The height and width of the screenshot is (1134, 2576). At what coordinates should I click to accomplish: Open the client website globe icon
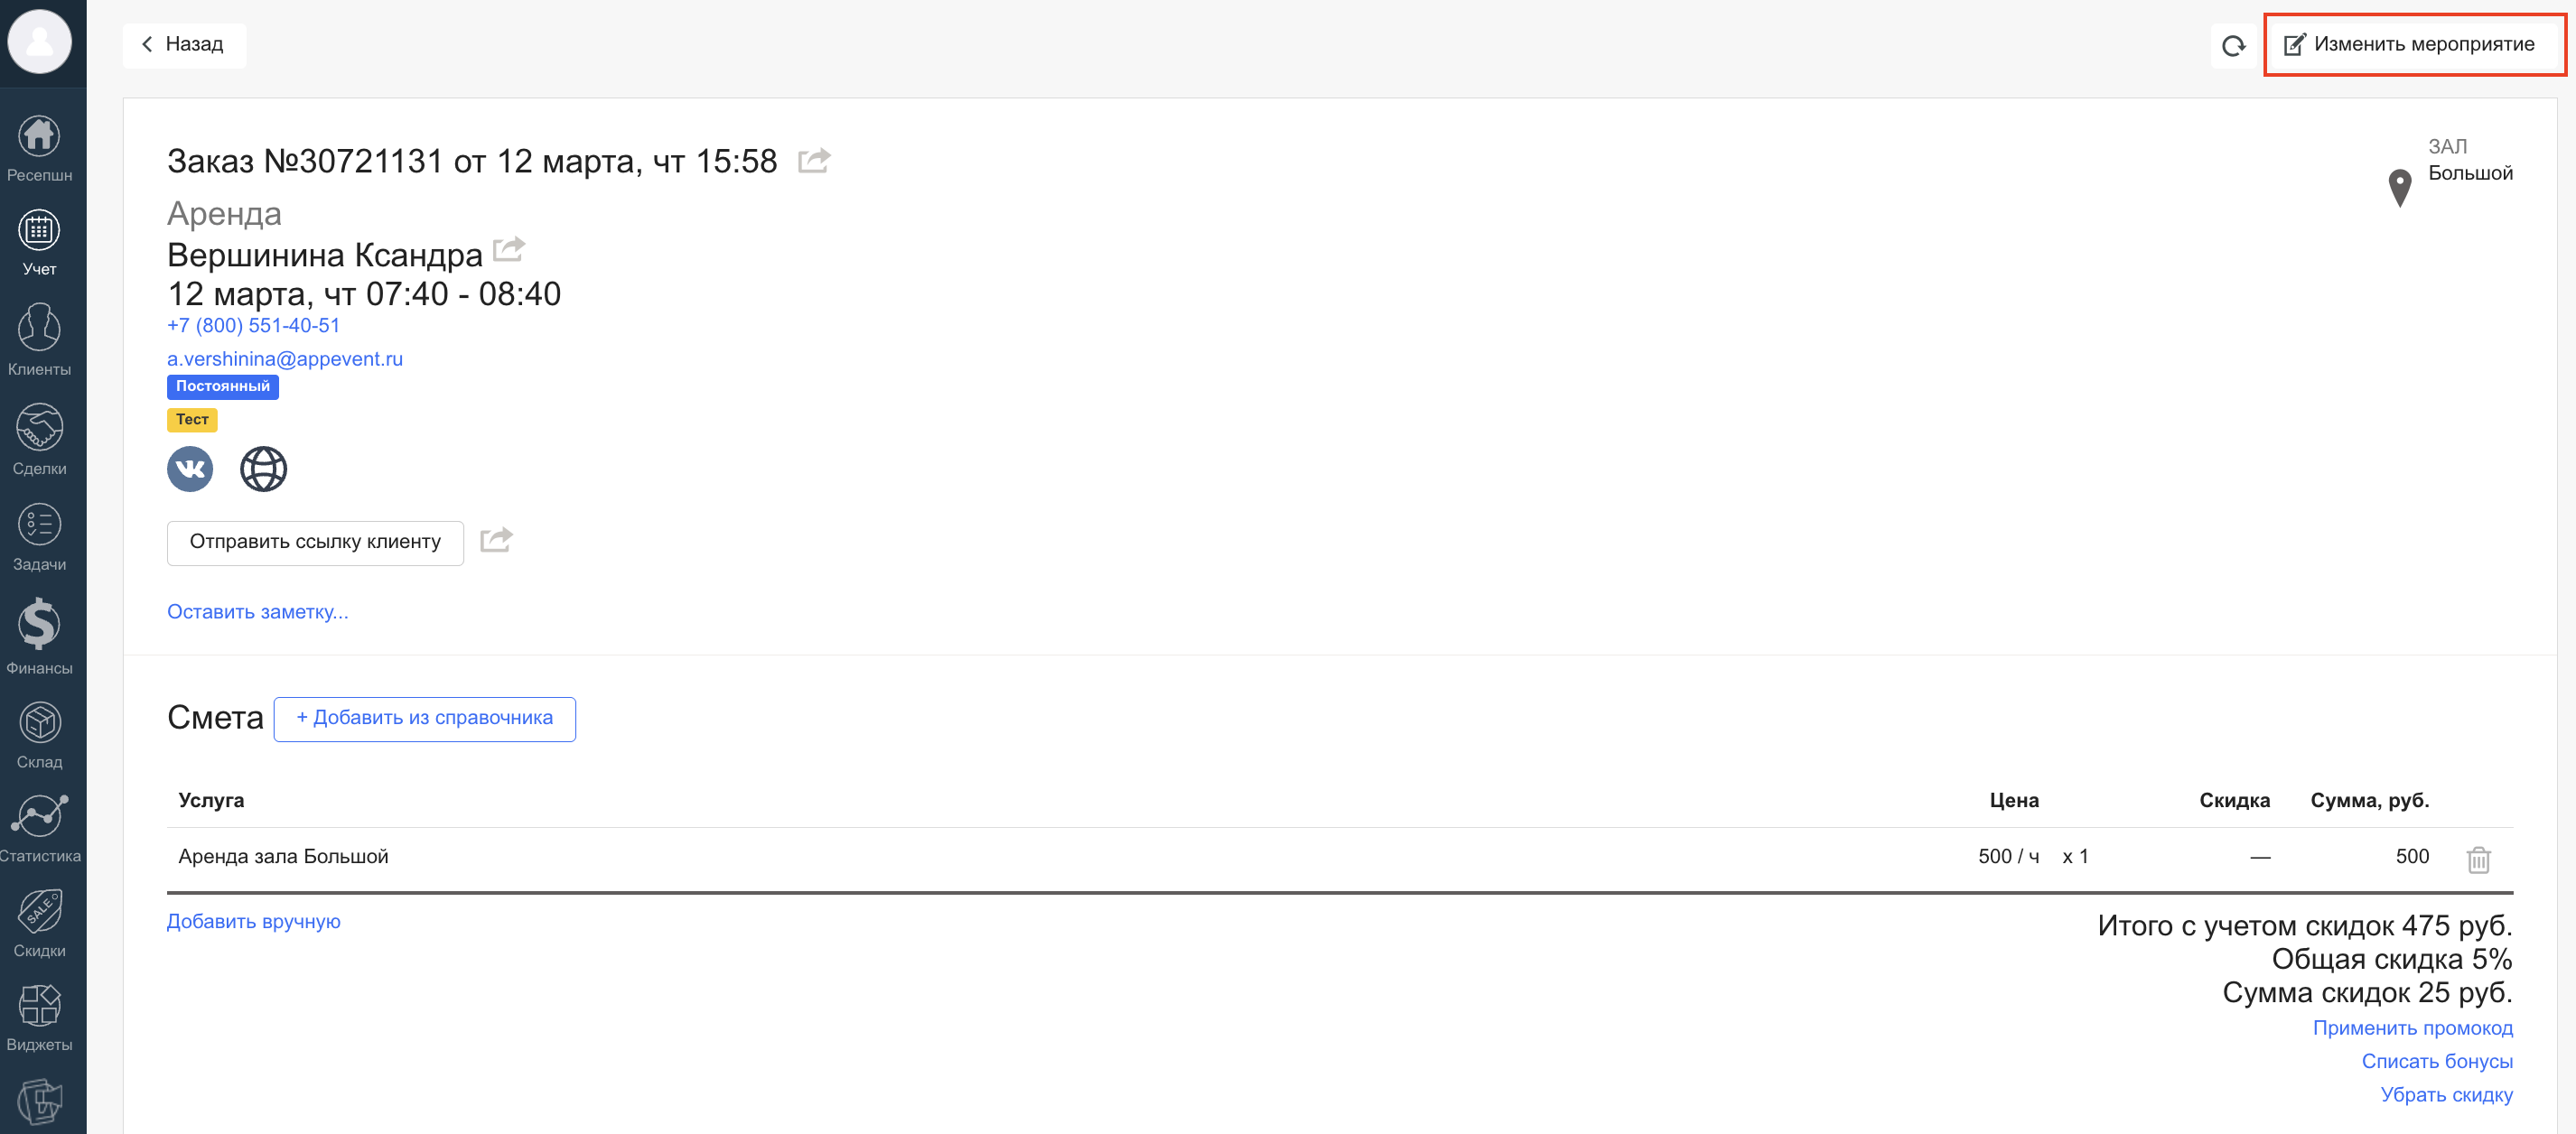click(x=263, y=469)
